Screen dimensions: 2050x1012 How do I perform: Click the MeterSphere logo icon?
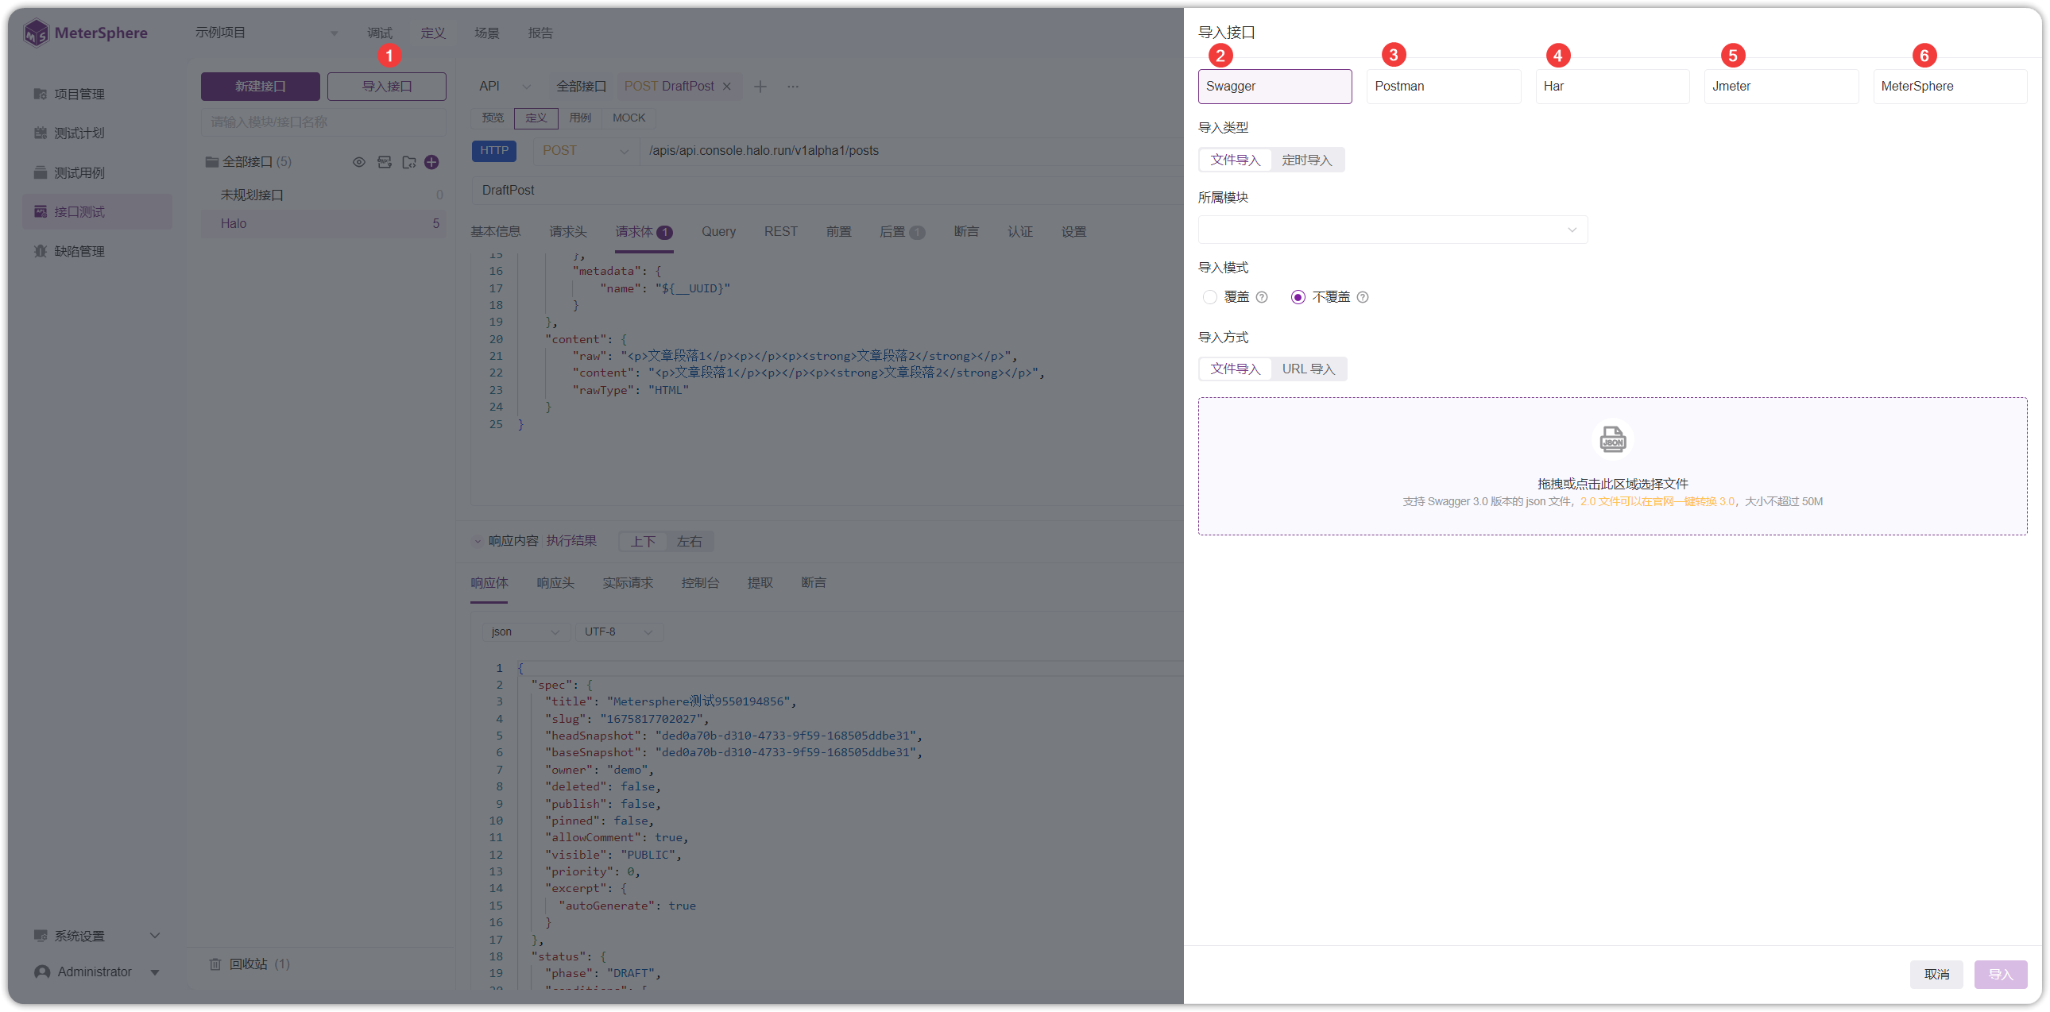[x=37, y=33]
